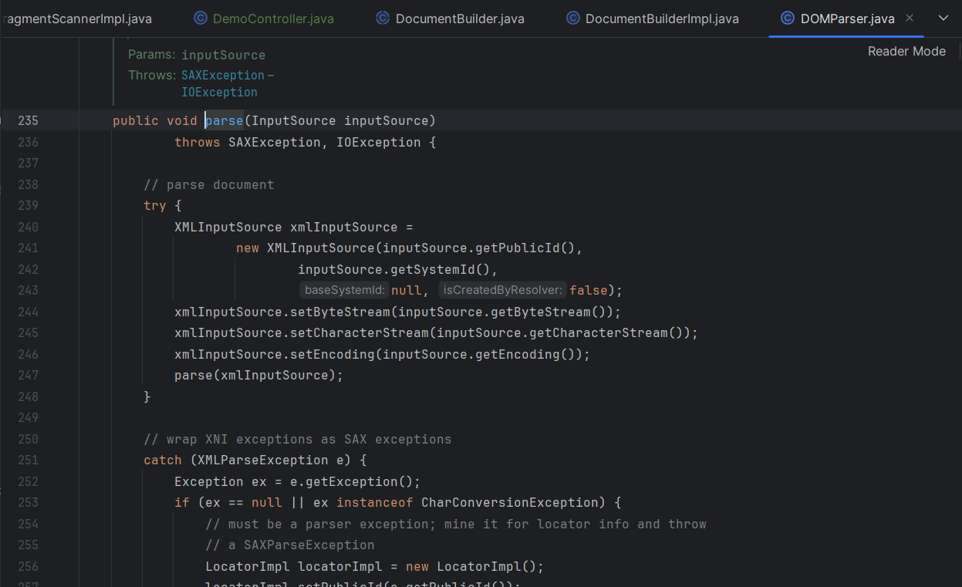Click line number 251 in the gutter
The image size is (962, 587).
[x=28, y=460]
